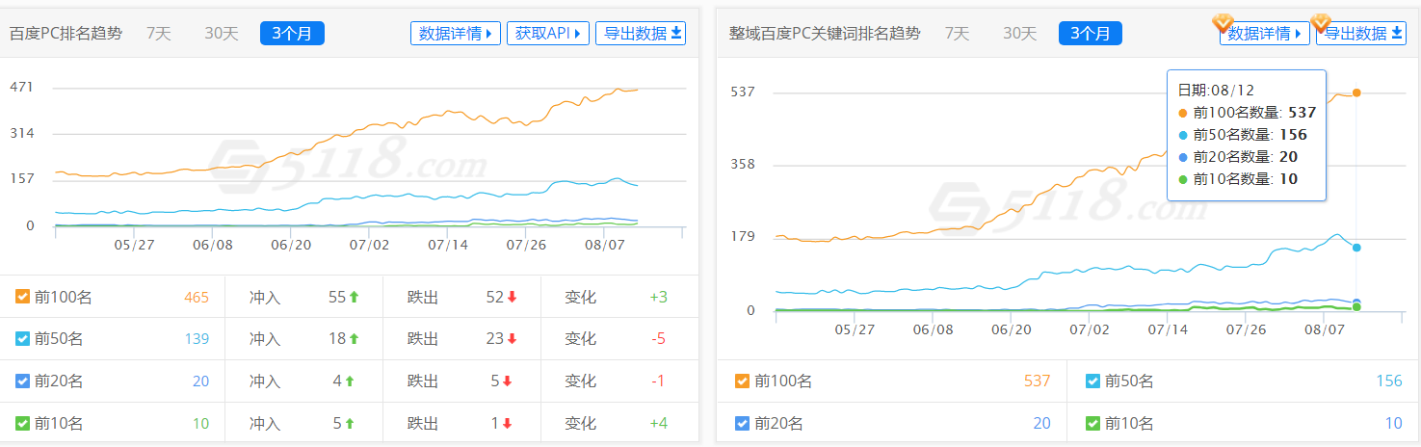Click orange data point at 537

[x=1356, y=92]
